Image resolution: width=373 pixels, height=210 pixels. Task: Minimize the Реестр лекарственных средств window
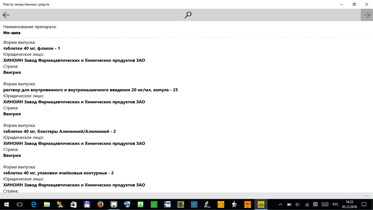pos(342,4)
